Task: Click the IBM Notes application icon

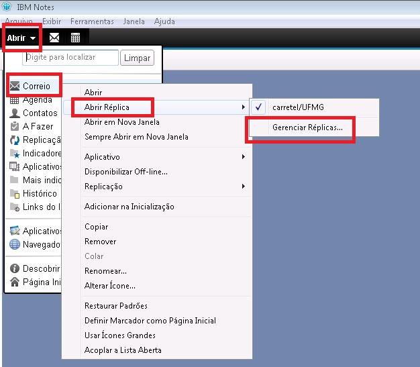Action: 7,6
